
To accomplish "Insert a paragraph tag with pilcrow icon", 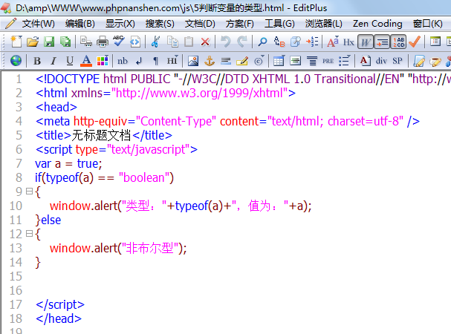I will [x=155, y=61].
